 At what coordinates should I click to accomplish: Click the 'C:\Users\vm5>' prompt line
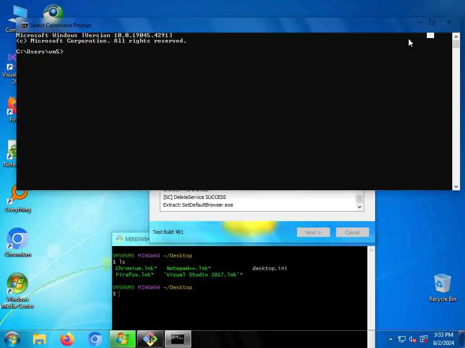pos(40,52)
